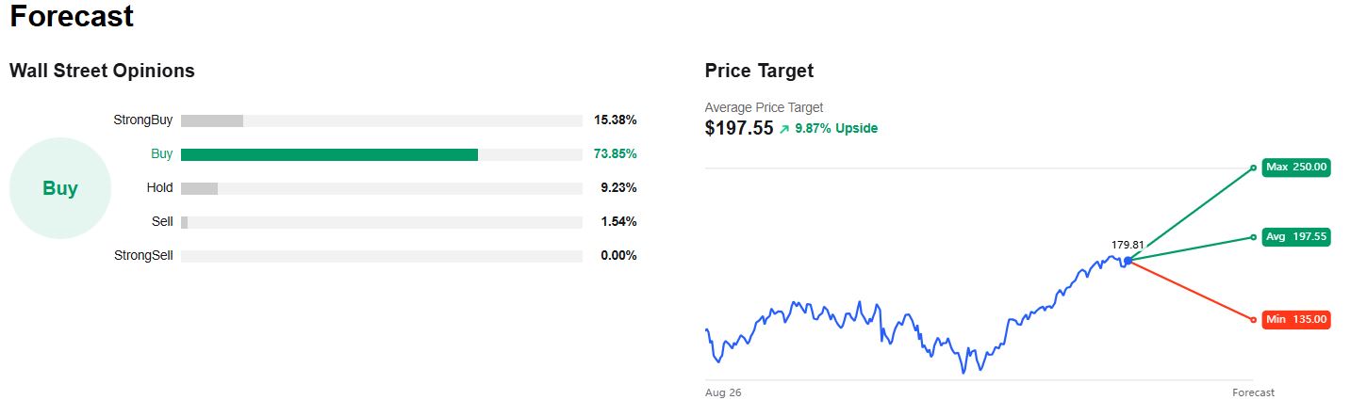This screenshot has width=1350, height=416.
Task: Click the 73.85% Buy percentage
Action: pos(615,154)
